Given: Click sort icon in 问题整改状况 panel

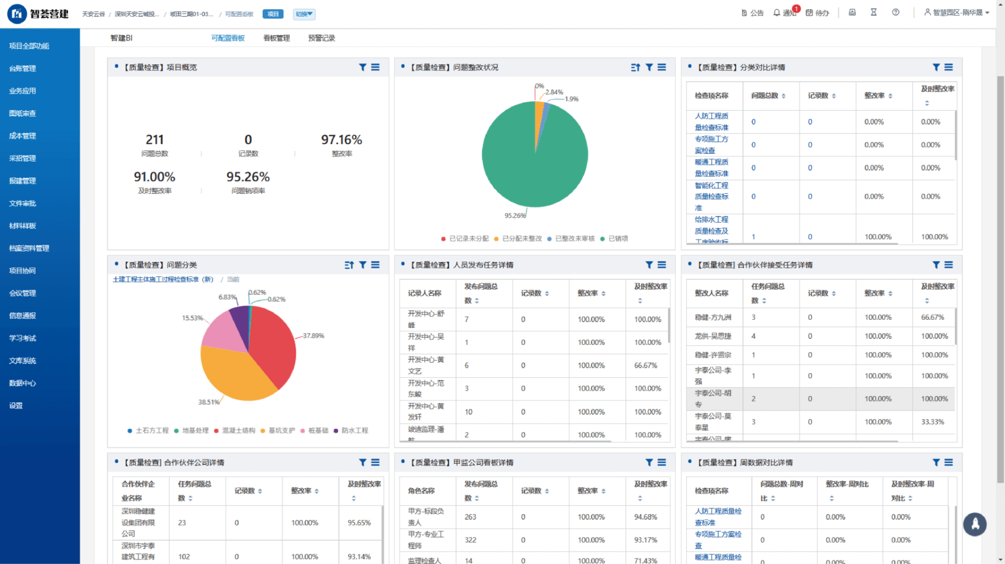Looking at the screenshot, I should point(635,67).
